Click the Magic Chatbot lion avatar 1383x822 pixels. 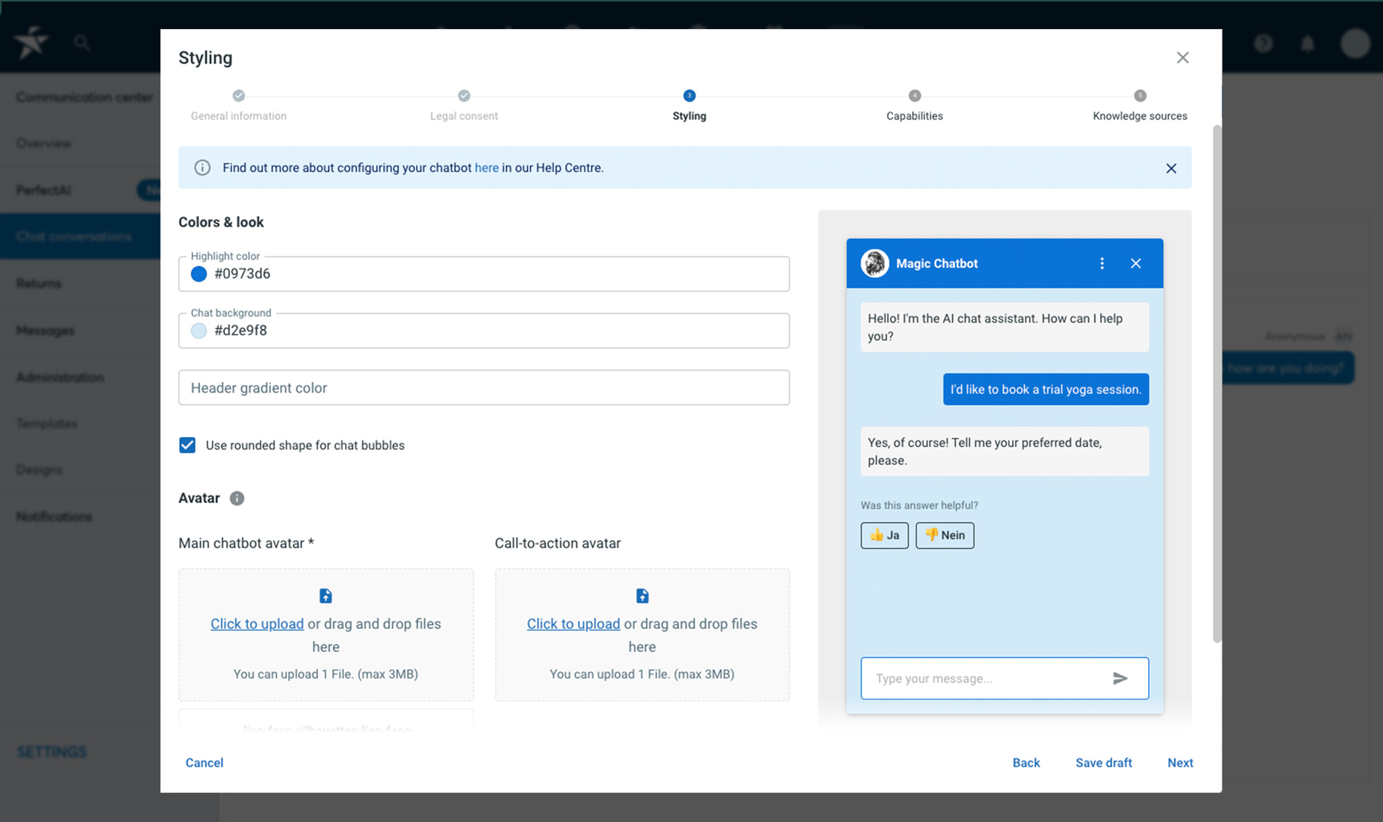[875, 263]
